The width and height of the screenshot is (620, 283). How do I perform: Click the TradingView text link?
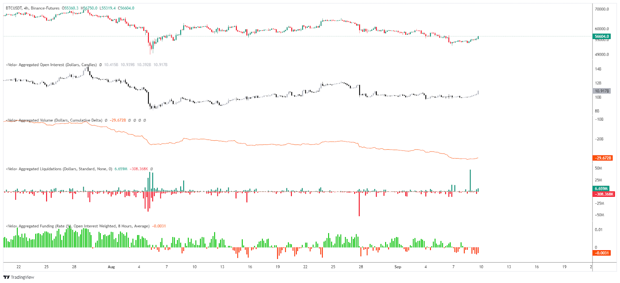(x=22, y=277)
